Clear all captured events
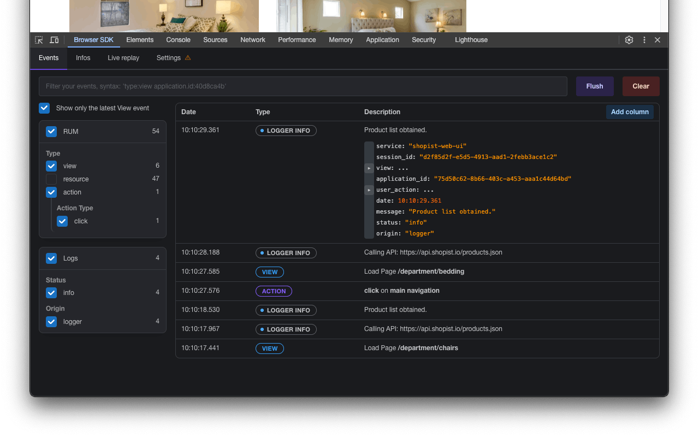 coord(641,86)
